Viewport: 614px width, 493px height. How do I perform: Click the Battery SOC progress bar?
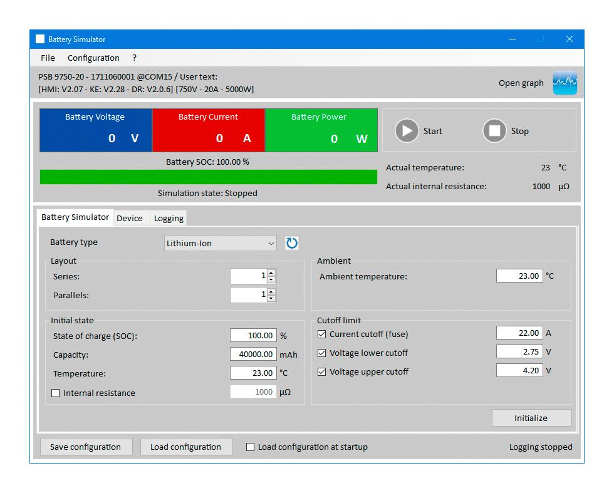pos(209,177)
